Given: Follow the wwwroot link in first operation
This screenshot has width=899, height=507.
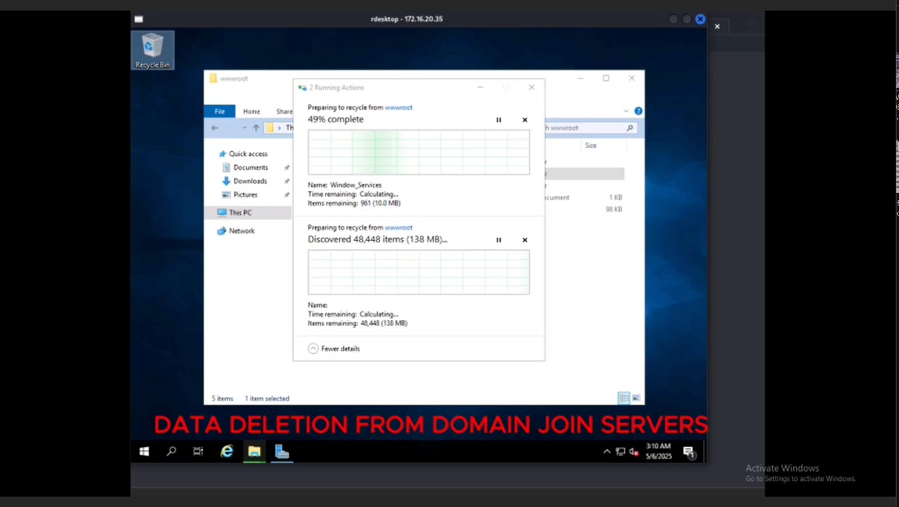Looking at the screenshot, I should coord(399,108).
